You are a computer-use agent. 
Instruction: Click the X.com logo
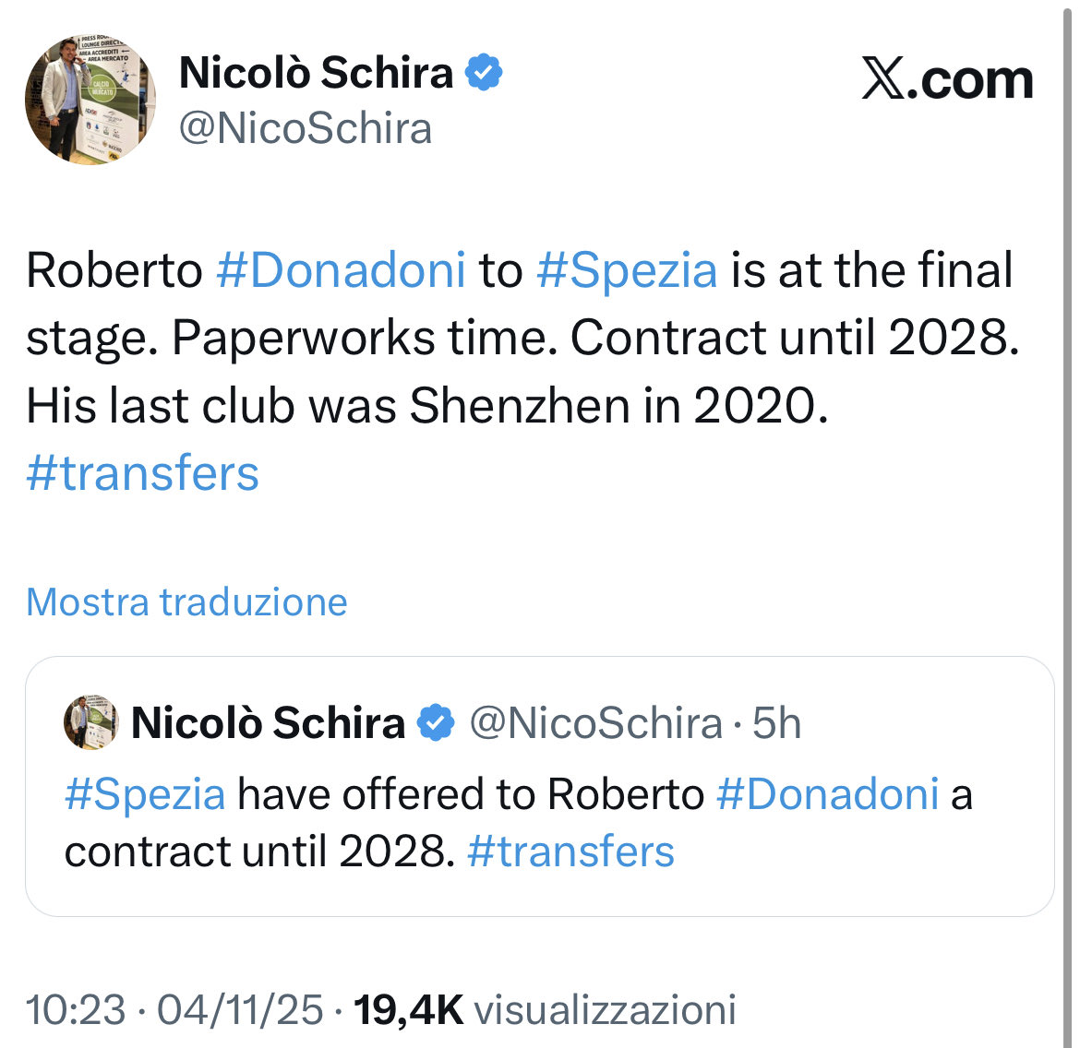point(947,79)
